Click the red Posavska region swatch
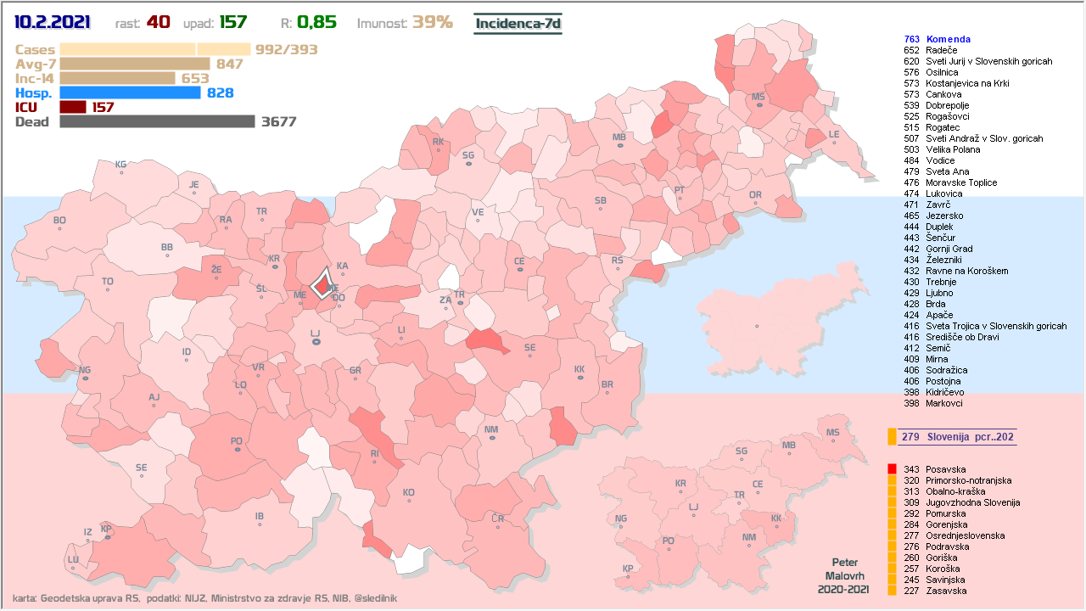This screenshot has height=611, width=1086. [x=892, y=469]
